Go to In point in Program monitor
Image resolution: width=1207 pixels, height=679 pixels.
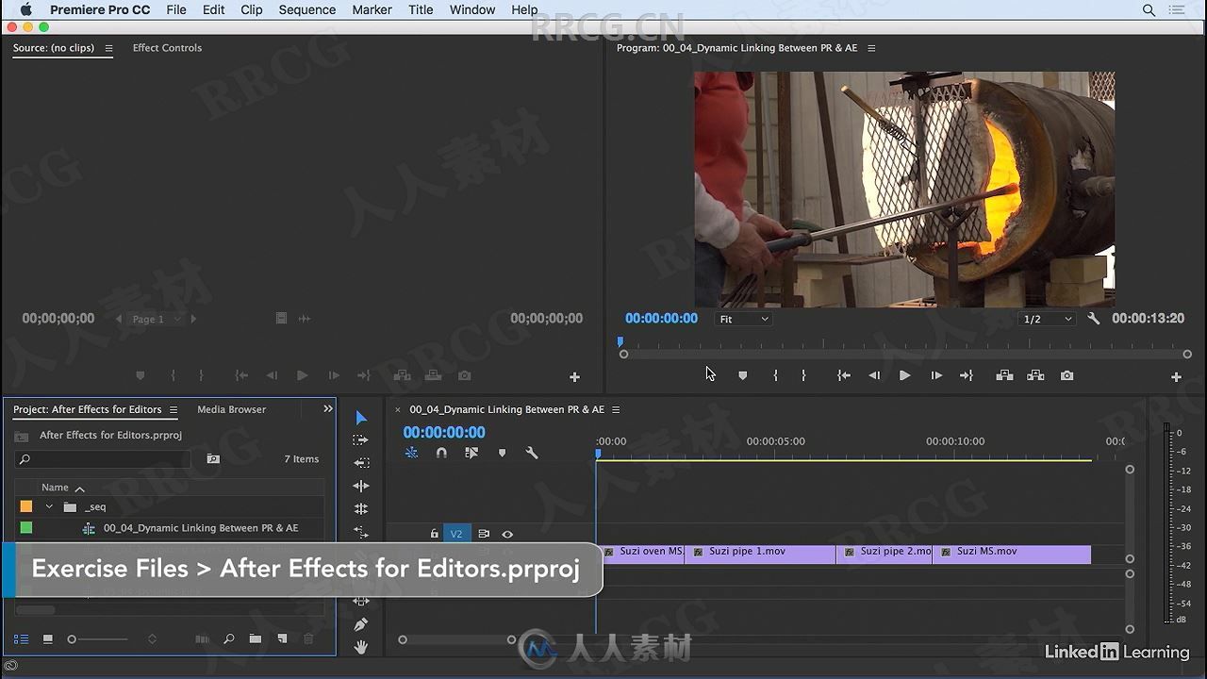point(844,375)
